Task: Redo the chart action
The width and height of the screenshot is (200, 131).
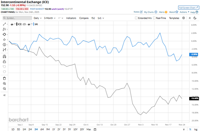Action: 4,72
